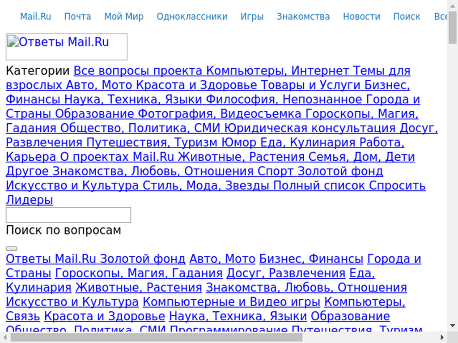Open Одноклассники in top navigation
Screen dimensions: 458x343
pos(192,17)
